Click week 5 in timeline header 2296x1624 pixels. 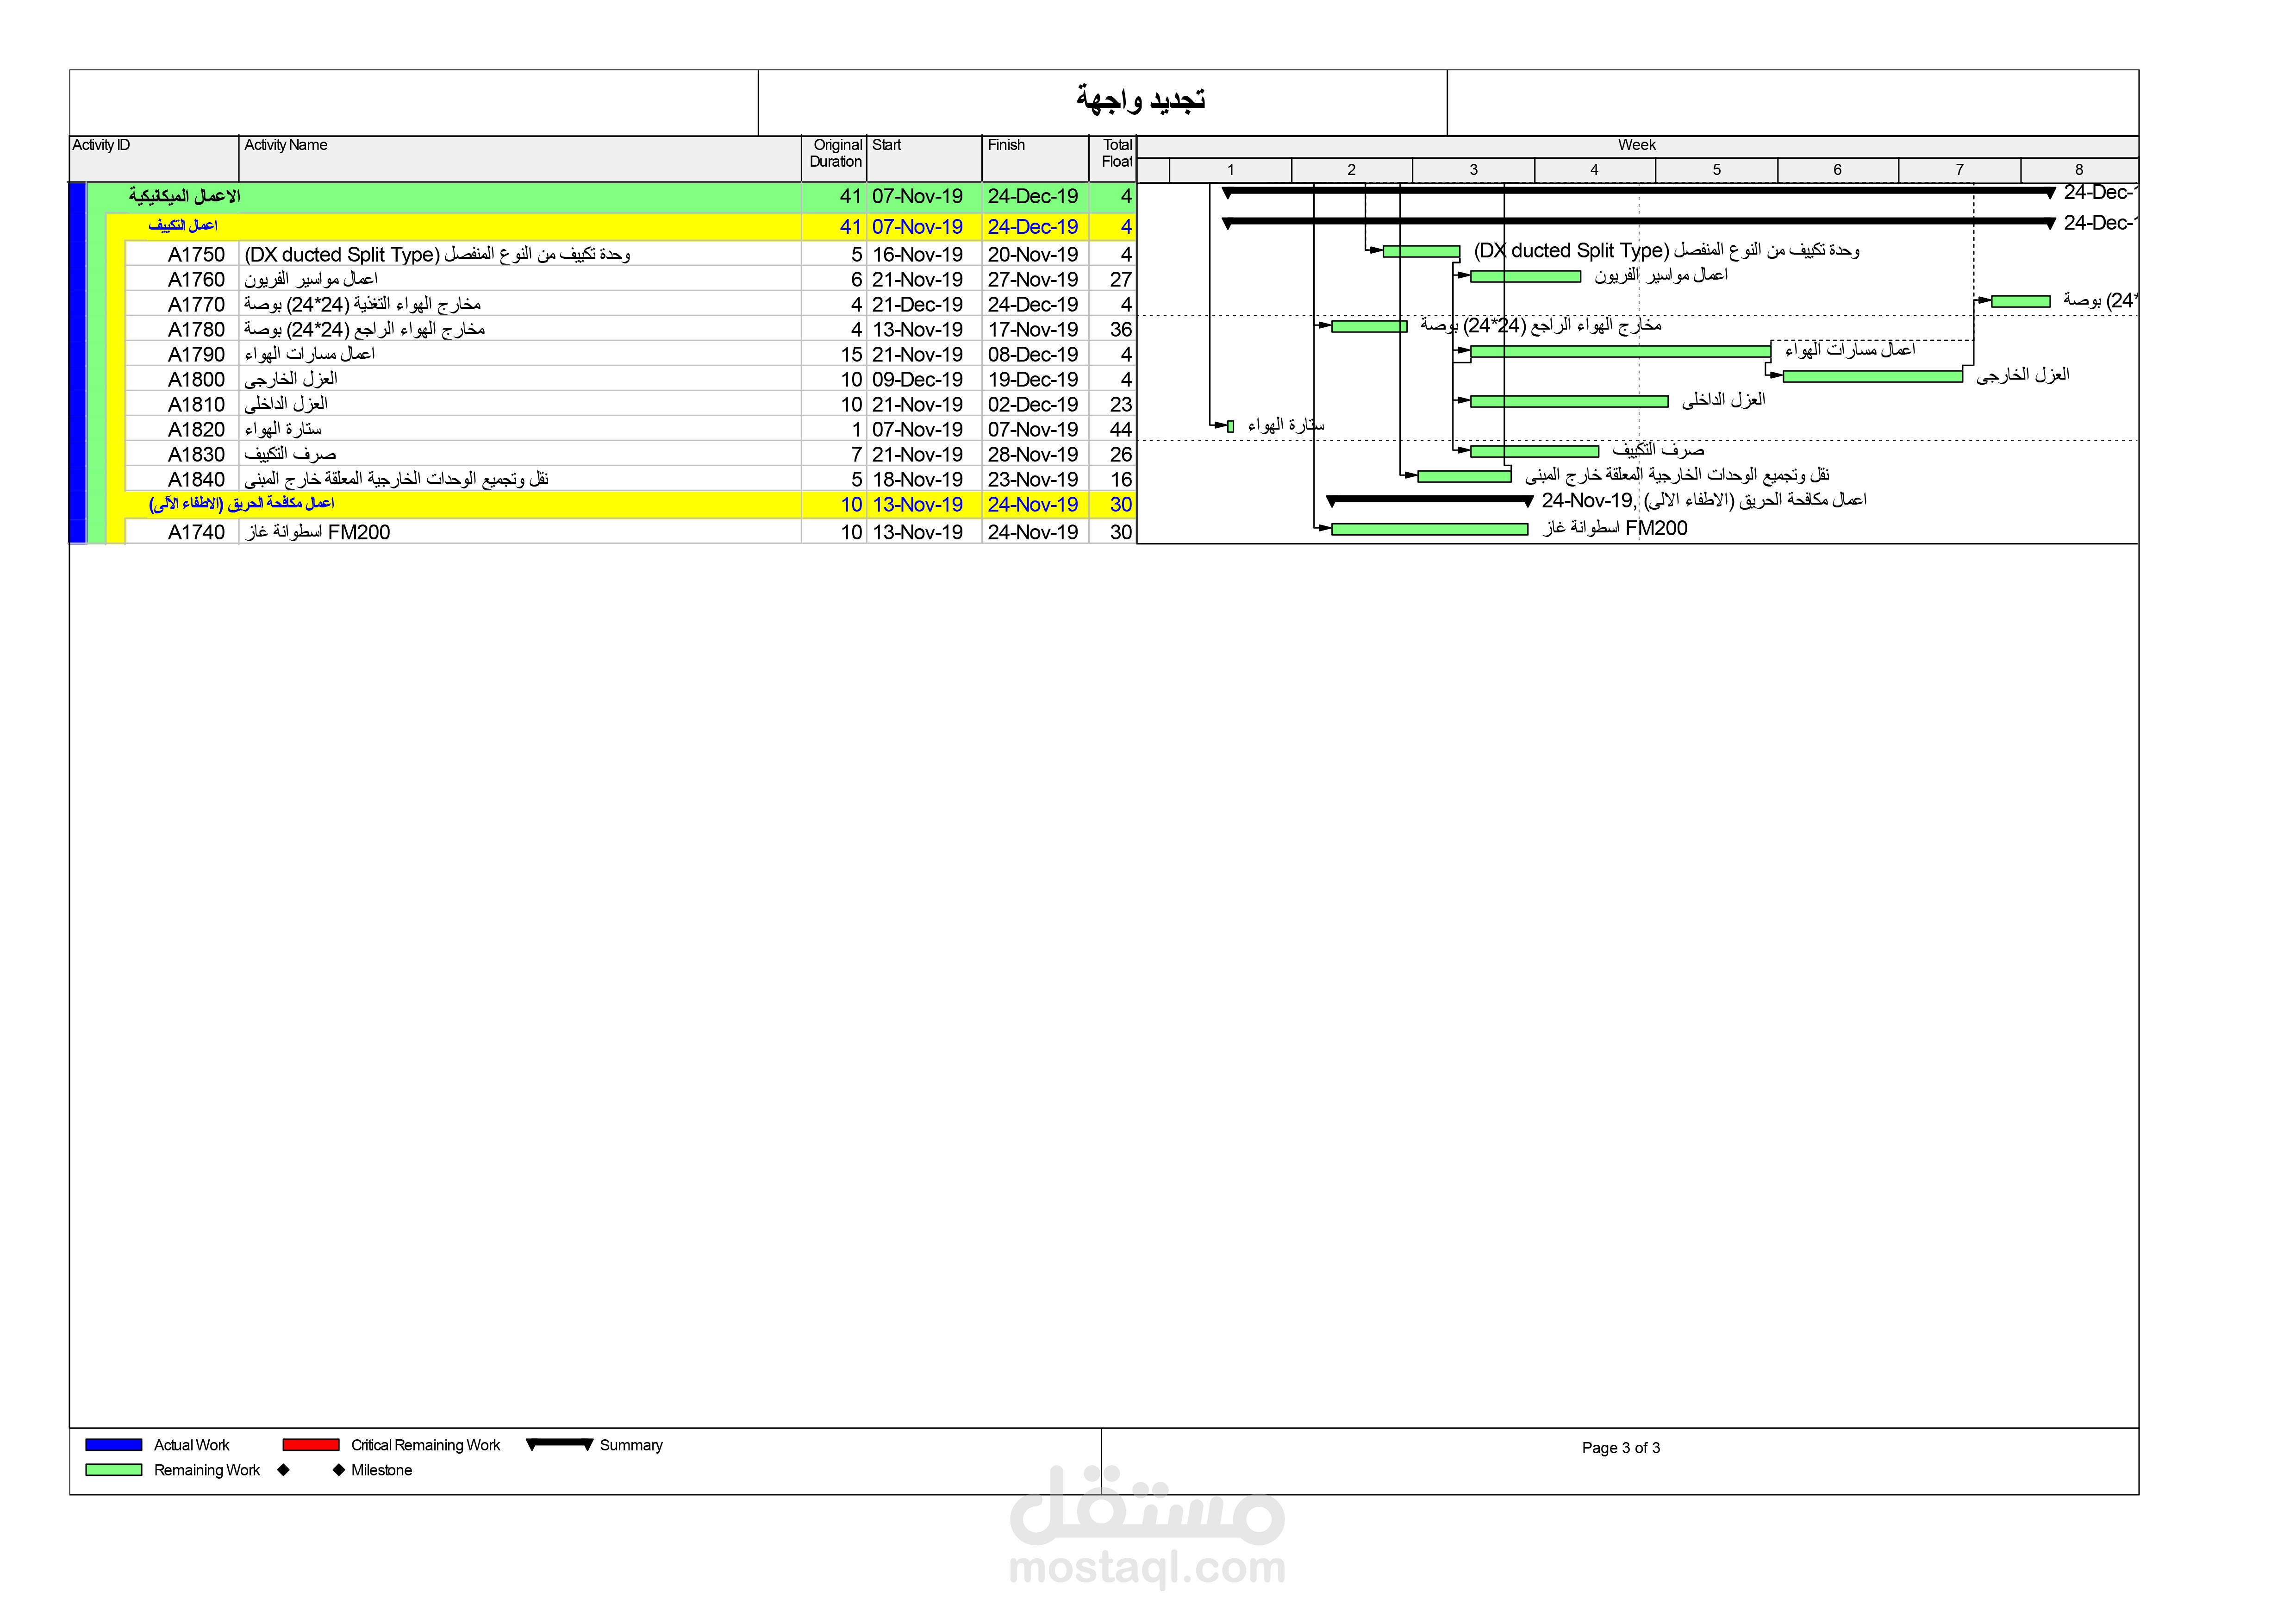point(1716,170)
